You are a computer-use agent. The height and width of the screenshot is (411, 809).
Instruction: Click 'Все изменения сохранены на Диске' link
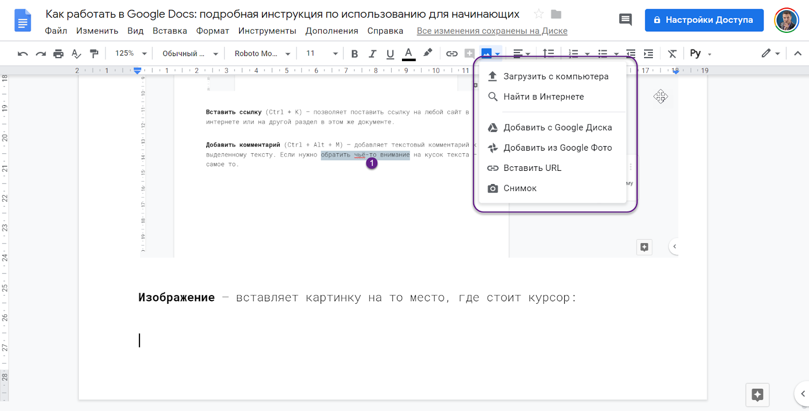[492, 31]
